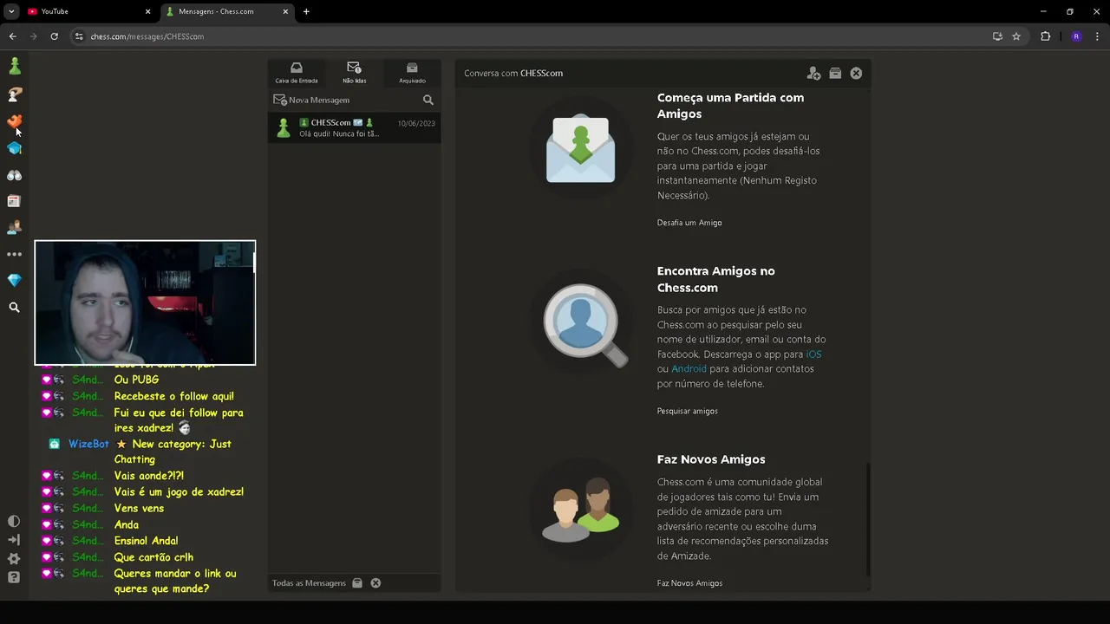1110x624 pixels.
Task: Click the Desafia um Amigo link
Action: pos(689,223)
